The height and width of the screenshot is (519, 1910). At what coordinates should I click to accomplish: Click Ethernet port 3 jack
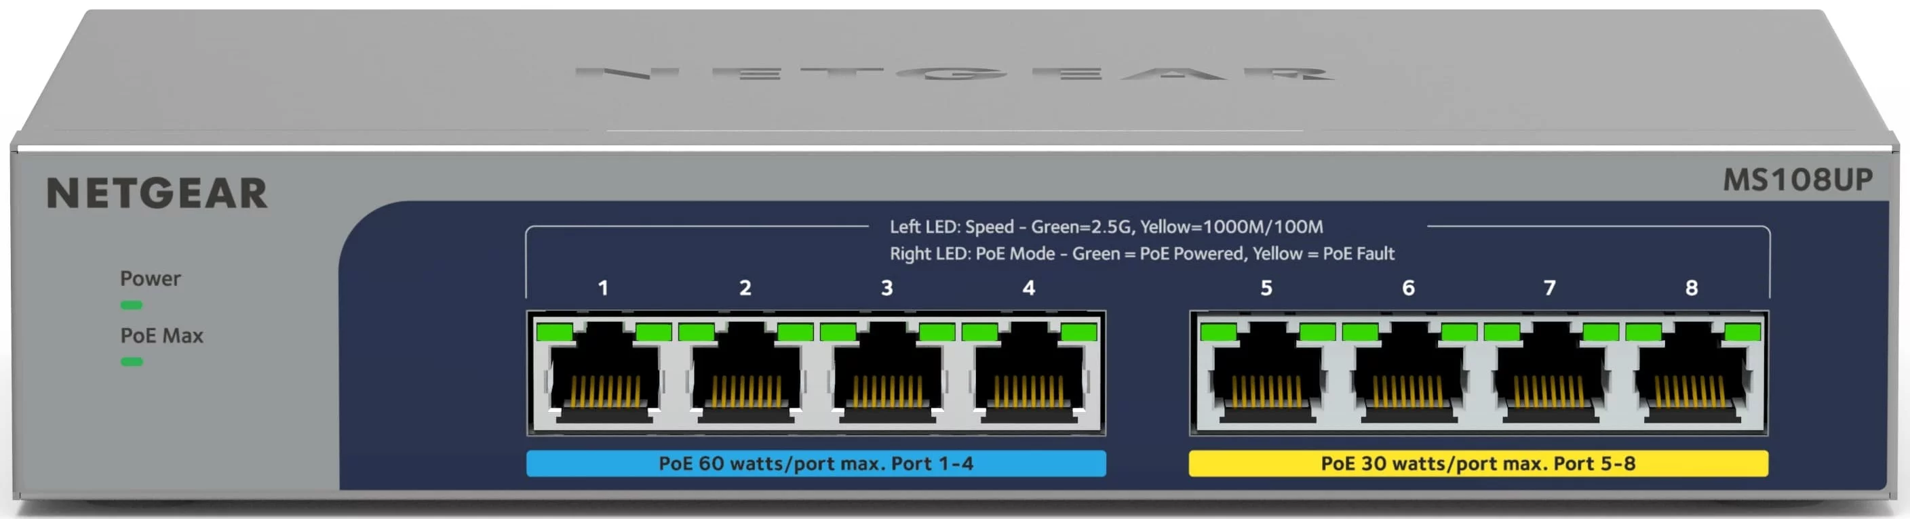tap(886, 372)
